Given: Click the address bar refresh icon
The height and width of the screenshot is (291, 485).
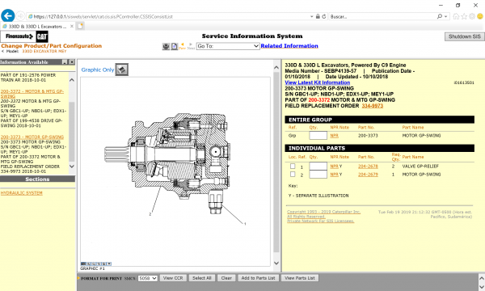Looking at the screenshot, I should 324,16.
